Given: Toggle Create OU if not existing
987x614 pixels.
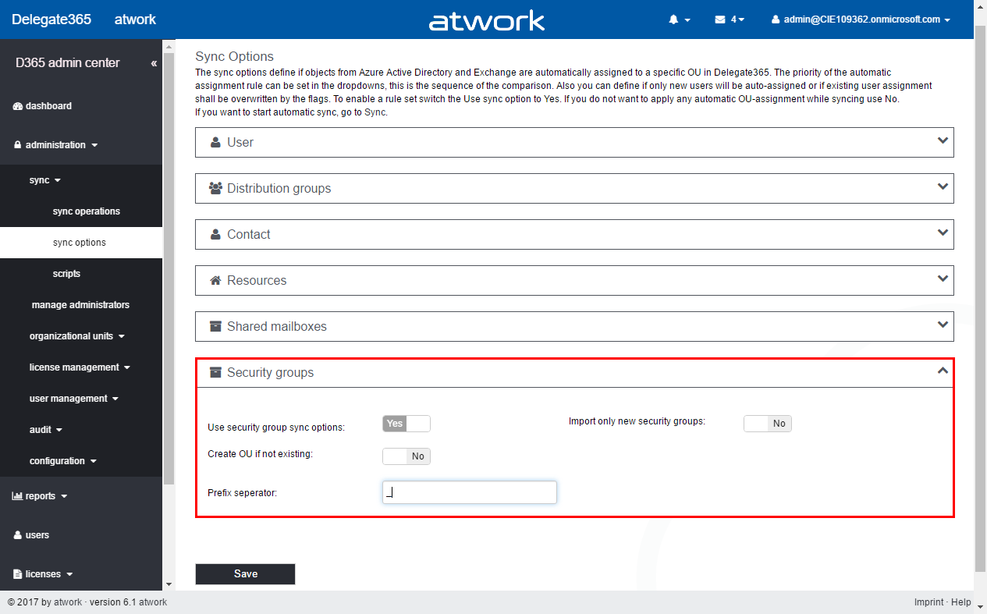Looking at the screenshot, I should pos(407,456).
